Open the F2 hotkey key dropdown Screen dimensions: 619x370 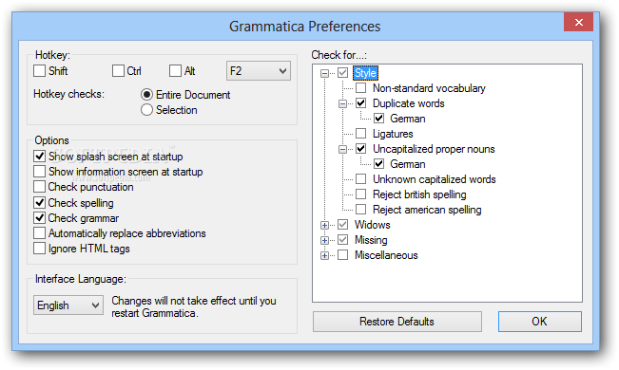coord(259,71)
